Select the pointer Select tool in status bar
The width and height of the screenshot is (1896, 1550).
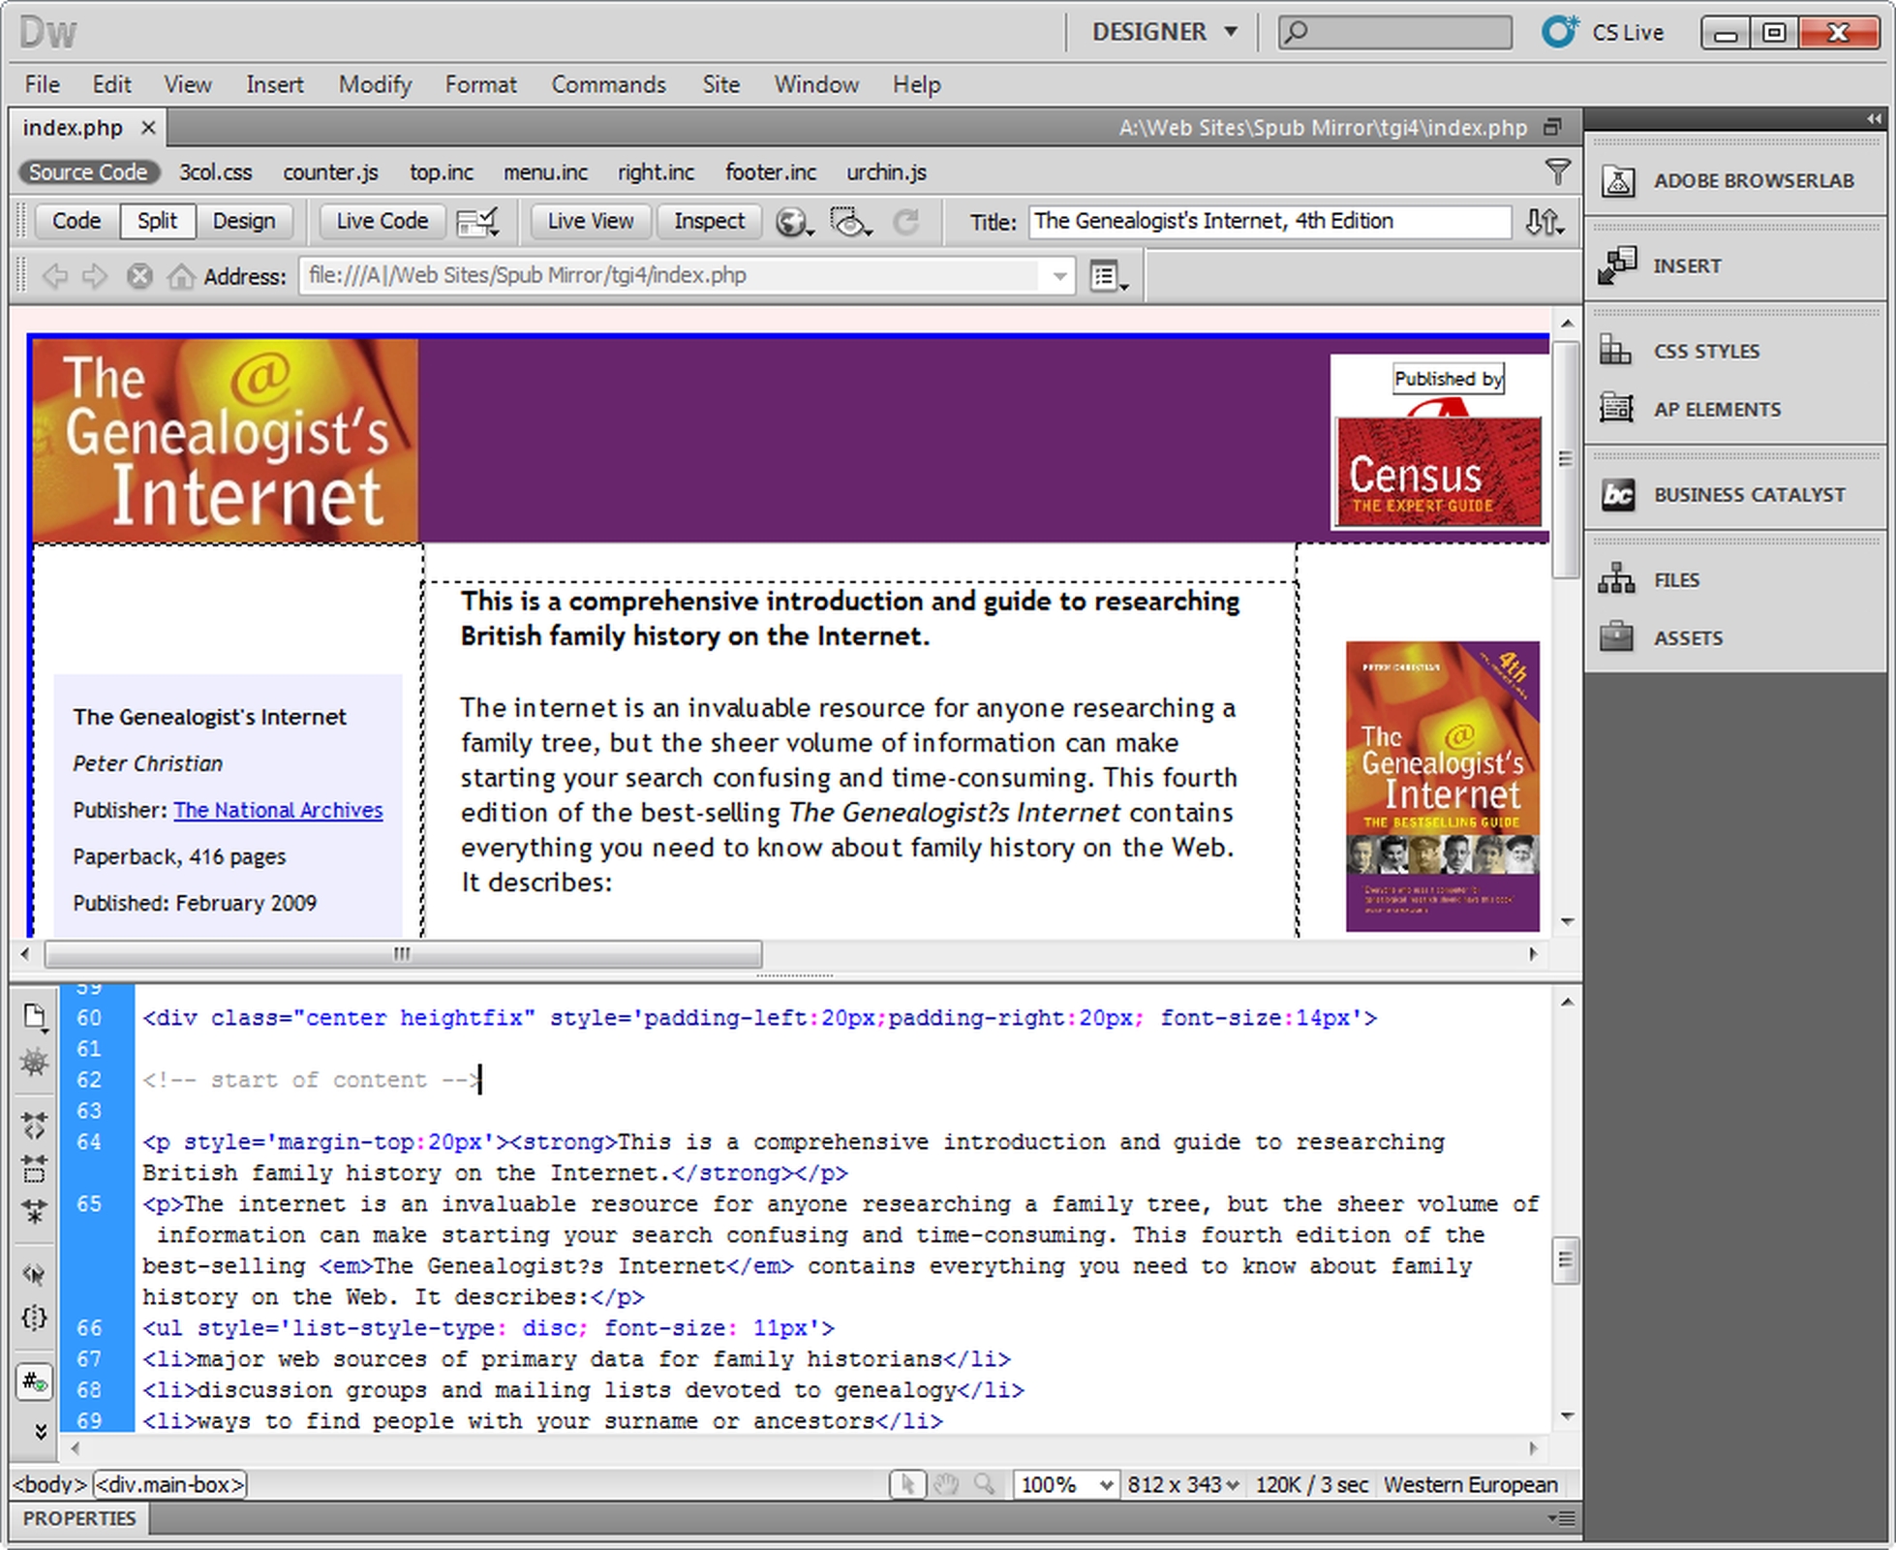pos(907,1484)
